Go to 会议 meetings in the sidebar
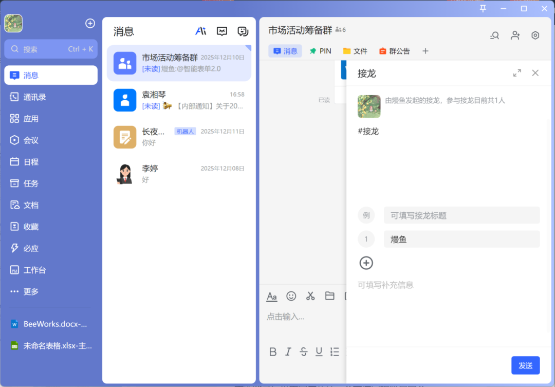This screenshot has height=387, width=555. (x=51, y=140)
